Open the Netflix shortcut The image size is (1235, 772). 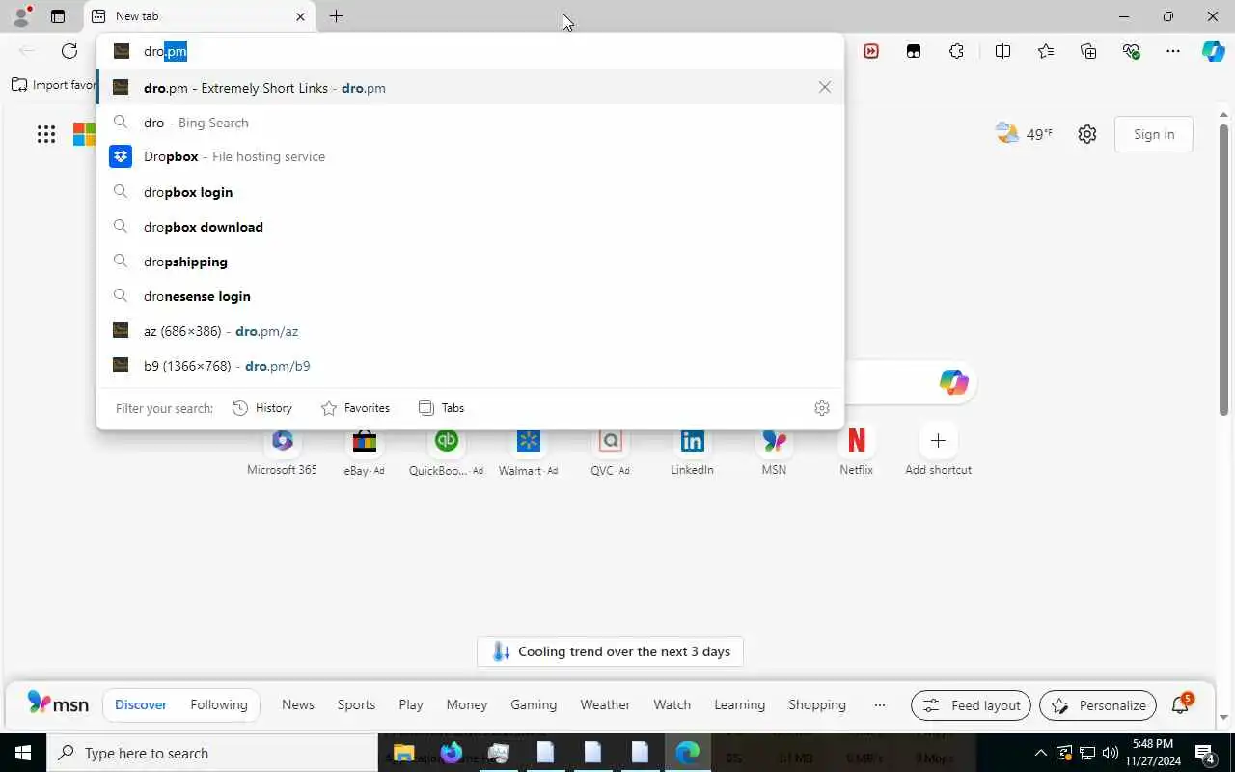(856, 452)
